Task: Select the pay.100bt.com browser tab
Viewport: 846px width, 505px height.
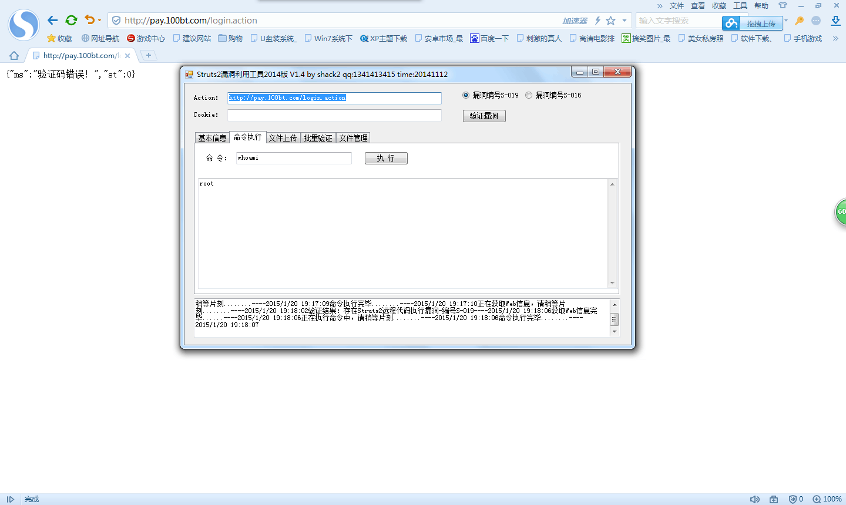Action: click(x=81, y=56)
